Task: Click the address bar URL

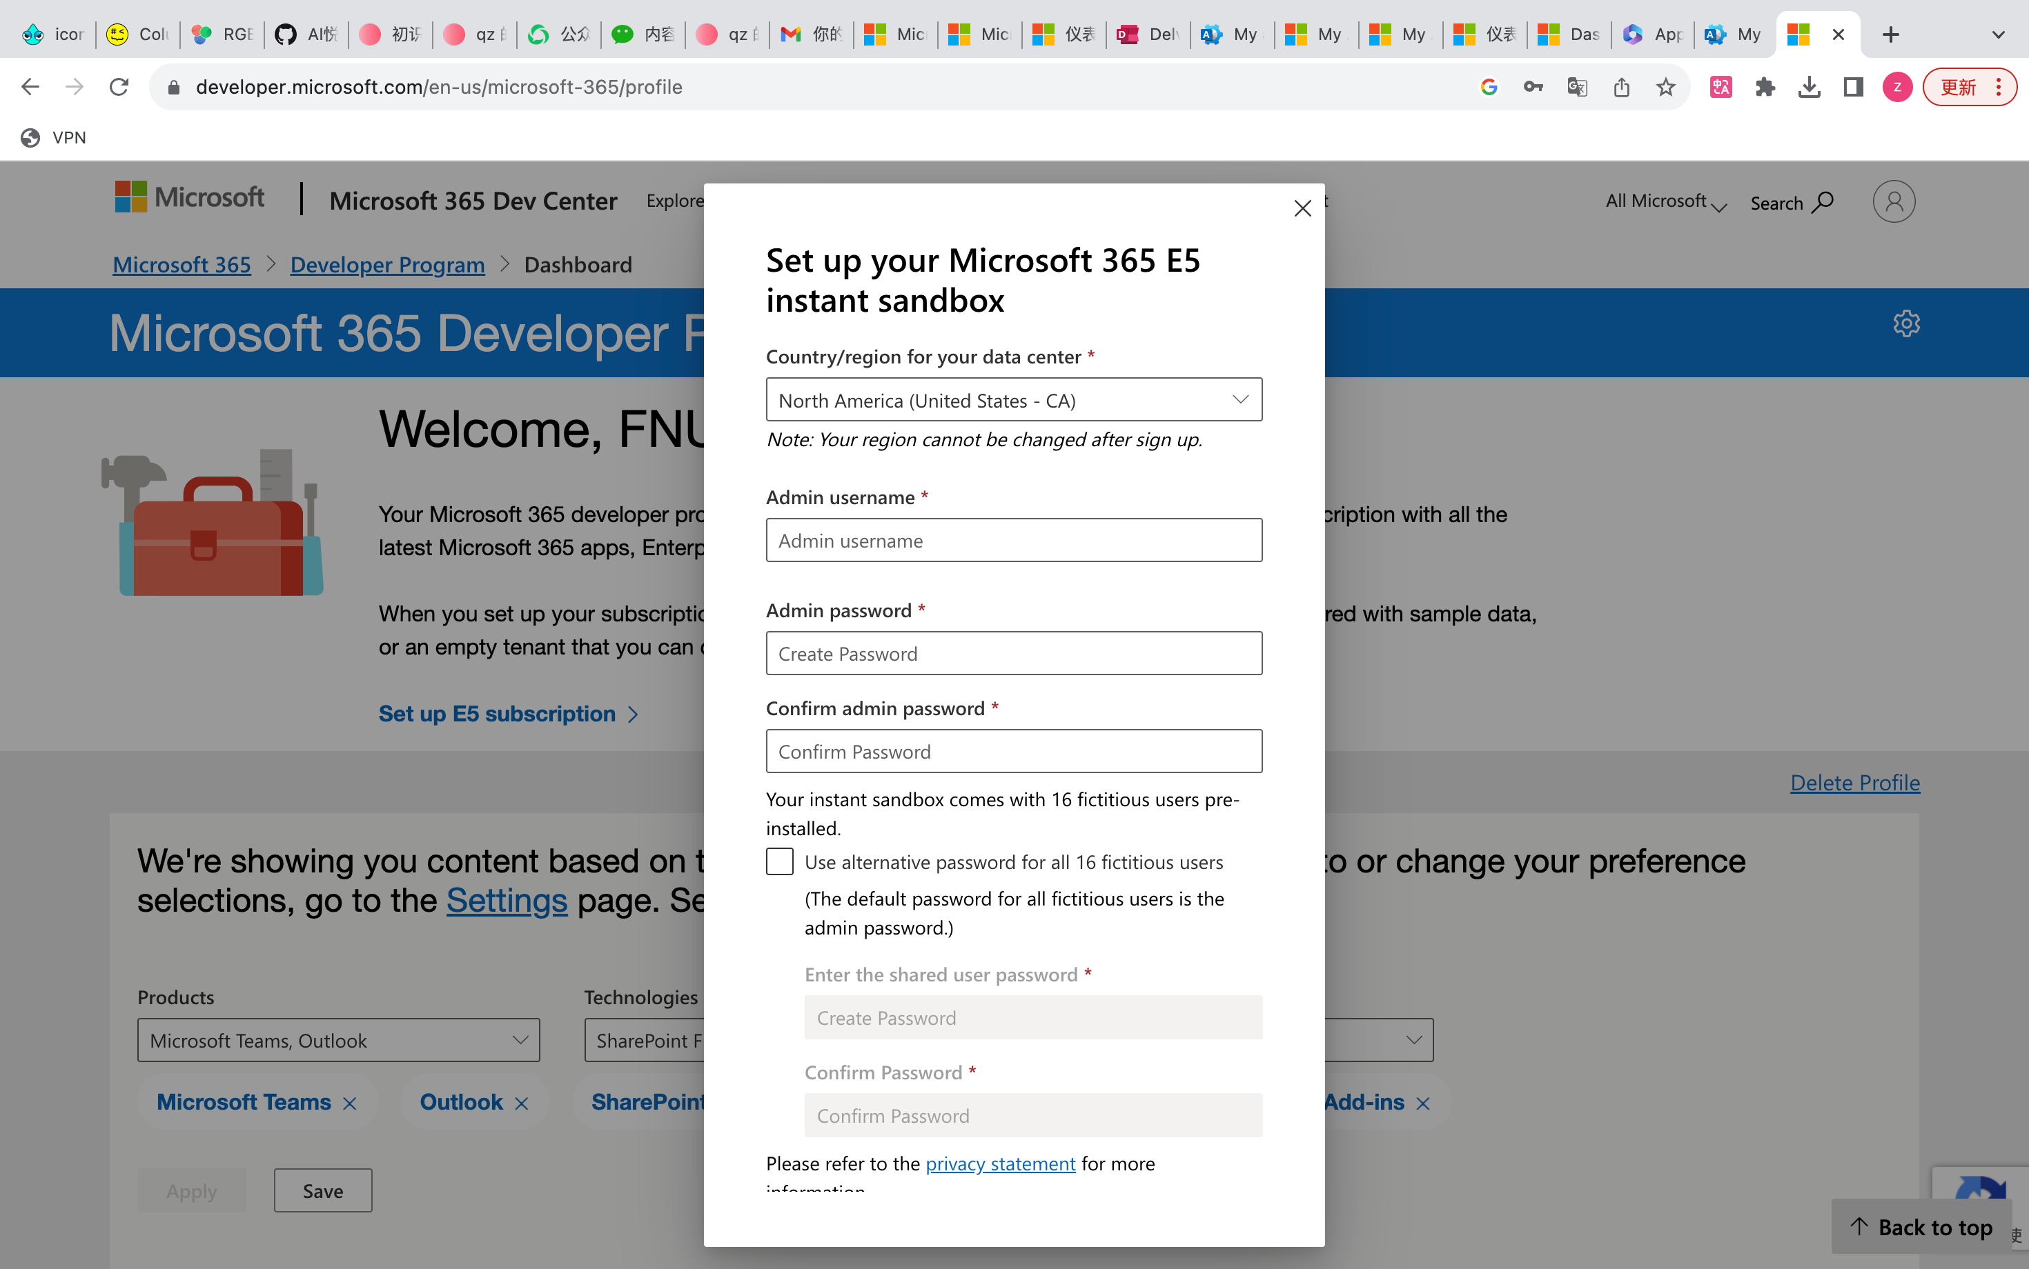Action: click(x=438, y=88)
